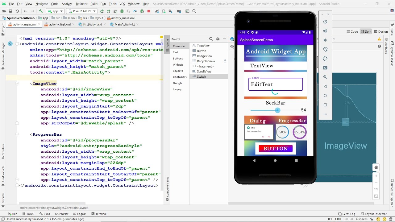
Task: Click the Profile app gauge icon
Action: [135, 11]
